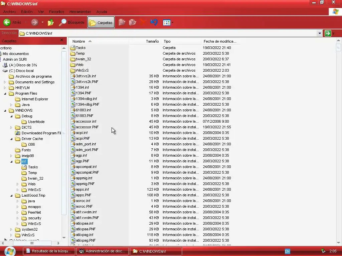Open the Ayuda menu

102,12
